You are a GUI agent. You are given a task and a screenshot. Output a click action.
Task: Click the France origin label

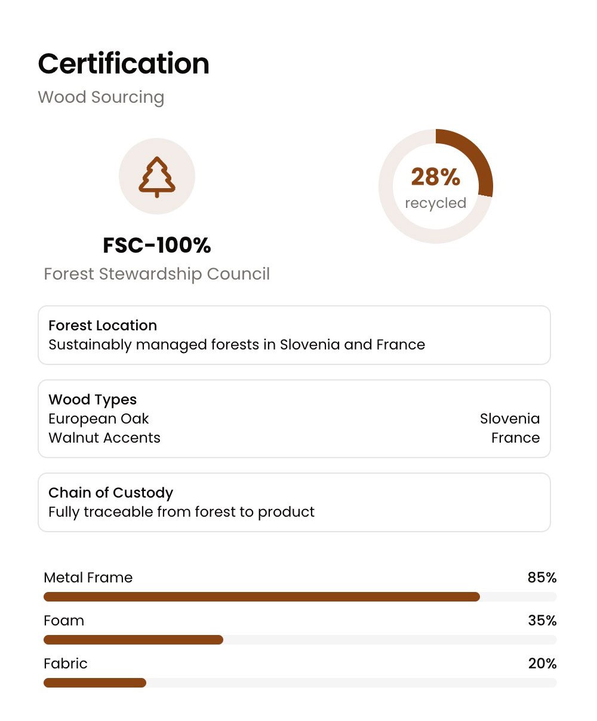click(x=516, y=438)
